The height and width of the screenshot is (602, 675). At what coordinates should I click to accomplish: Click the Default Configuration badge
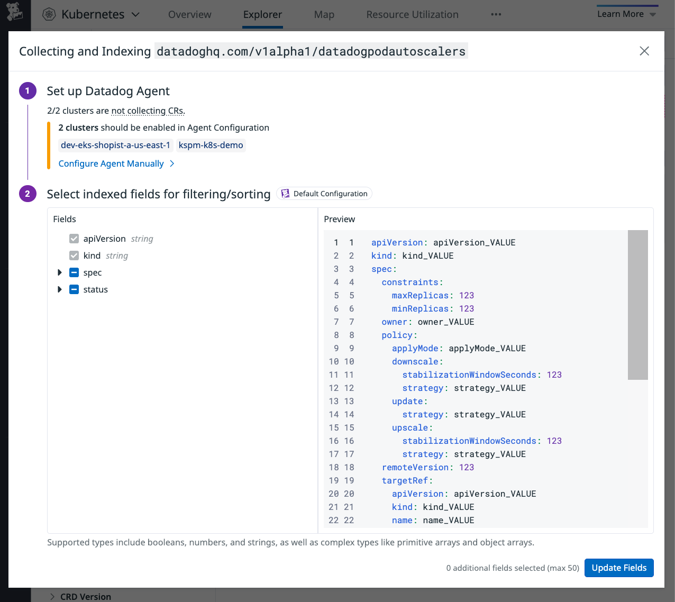(x=324, y=194)
